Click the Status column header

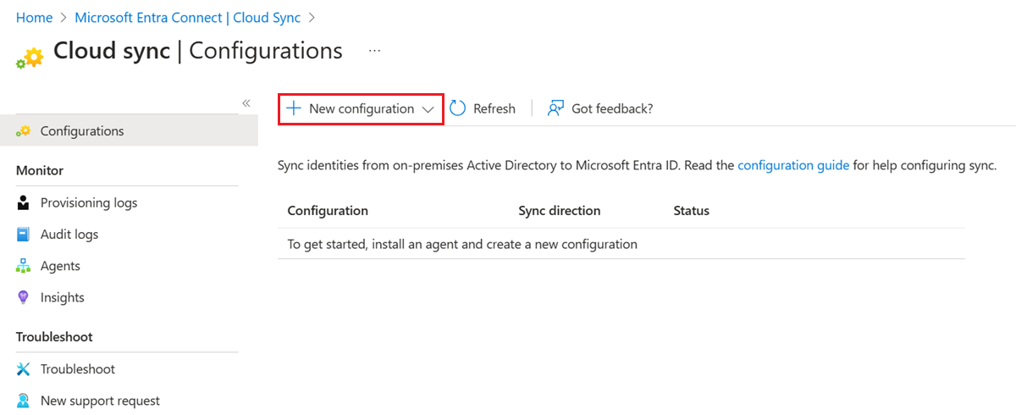click(x=691, y=211)
